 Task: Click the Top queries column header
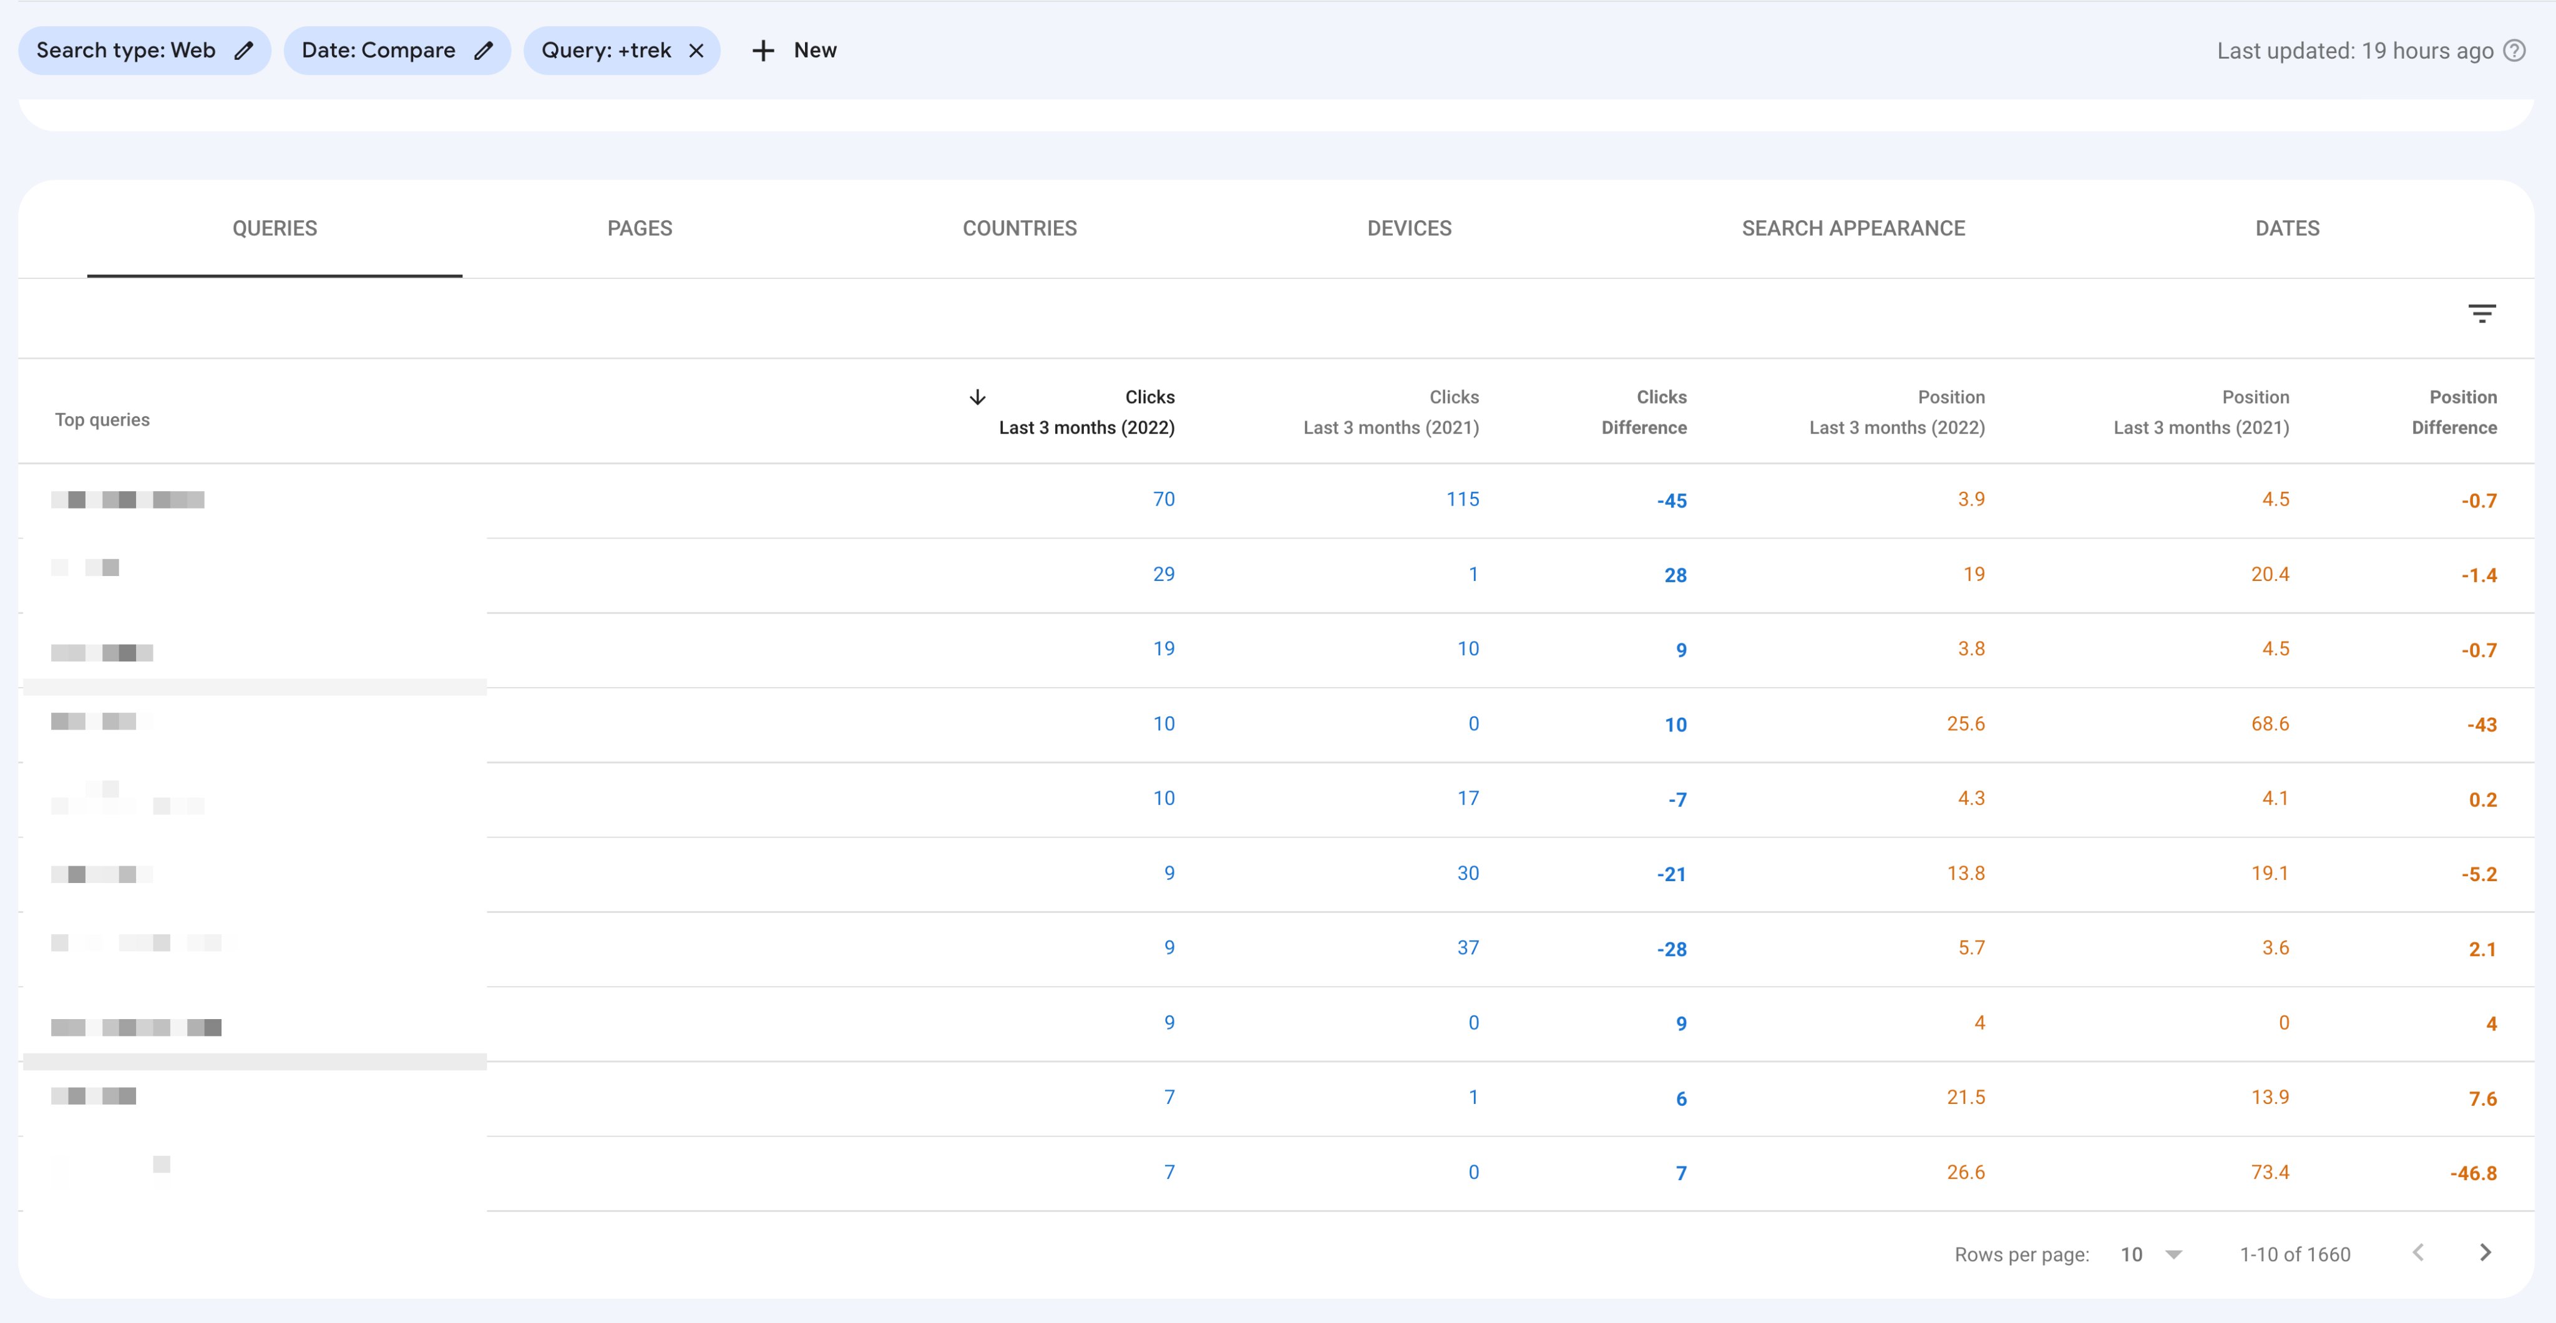[102, 420]
